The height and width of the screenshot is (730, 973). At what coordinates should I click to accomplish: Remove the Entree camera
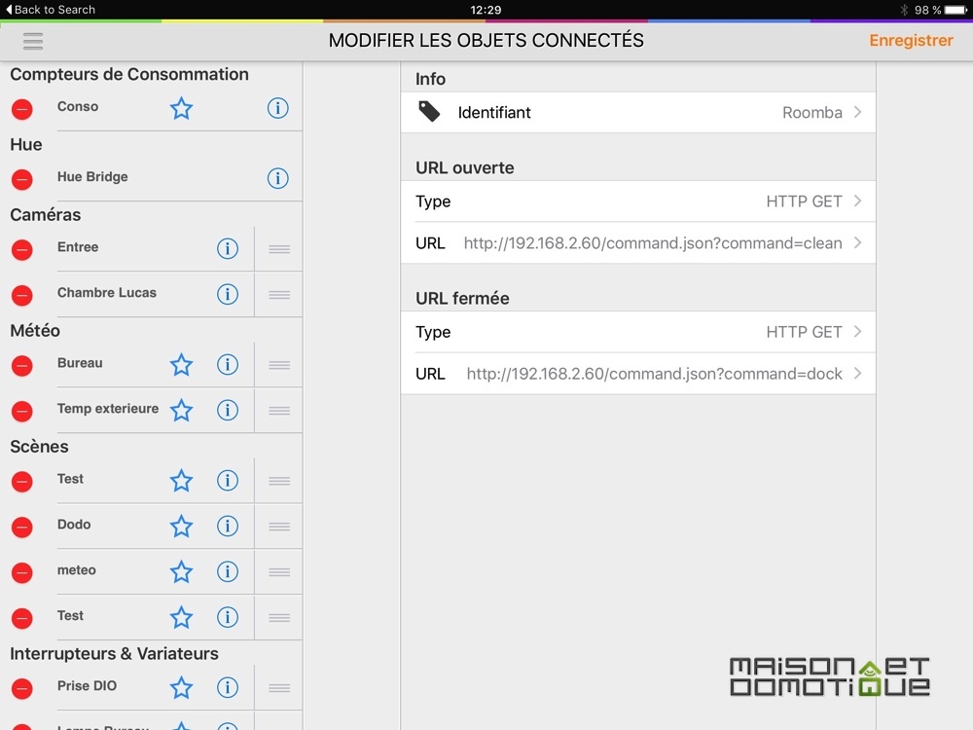tap(22, 249)
